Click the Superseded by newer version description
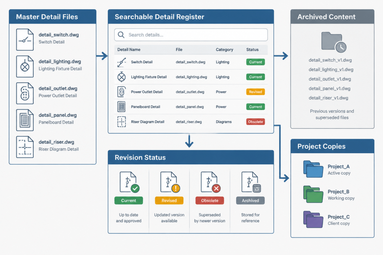The image size is (383, 255). point(209,218)
